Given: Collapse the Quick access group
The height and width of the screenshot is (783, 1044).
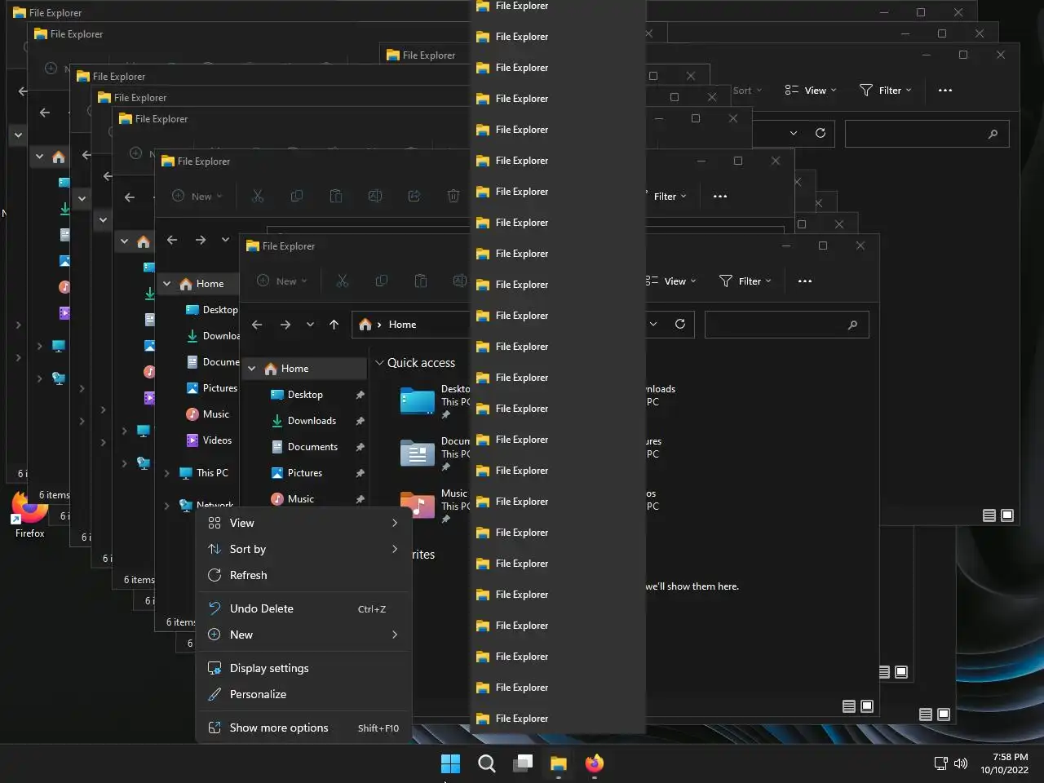Looking at the screenshot, I should coord(379,363).
